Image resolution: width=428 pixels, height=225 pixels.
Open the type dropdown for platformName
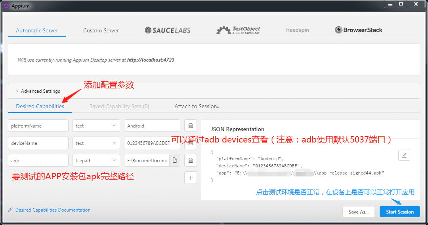coord(96,126)
